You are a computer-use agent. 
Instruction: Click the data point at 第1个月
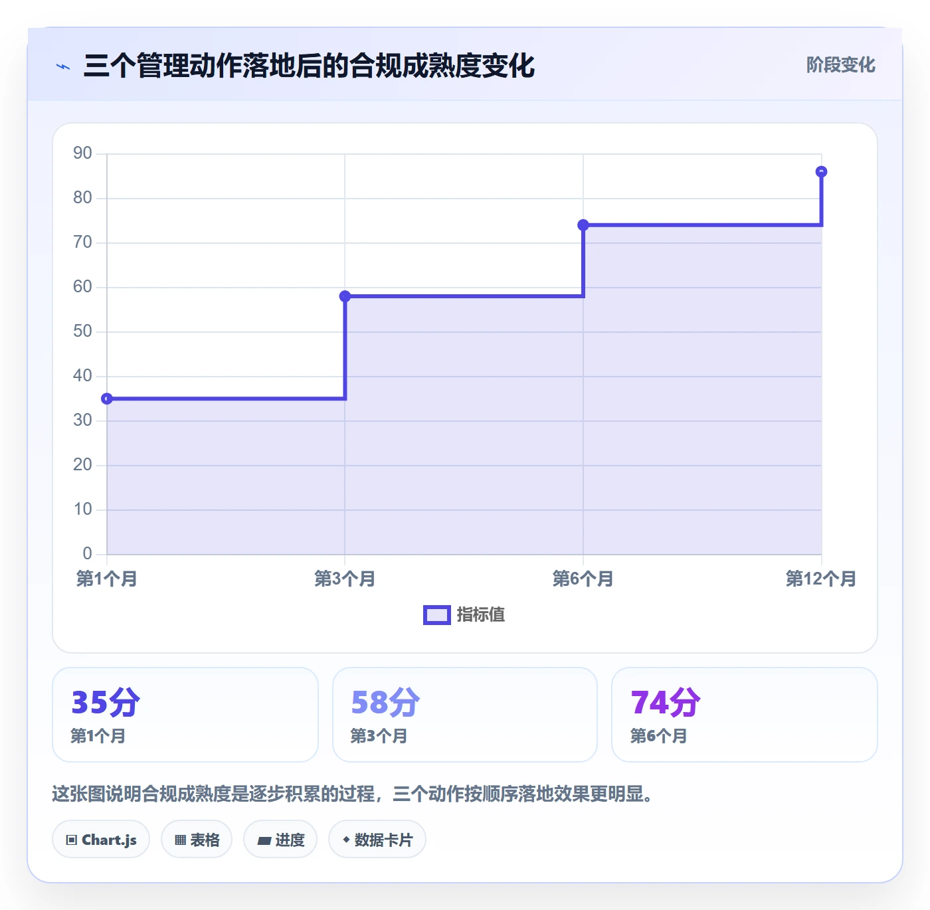(107, 399)
